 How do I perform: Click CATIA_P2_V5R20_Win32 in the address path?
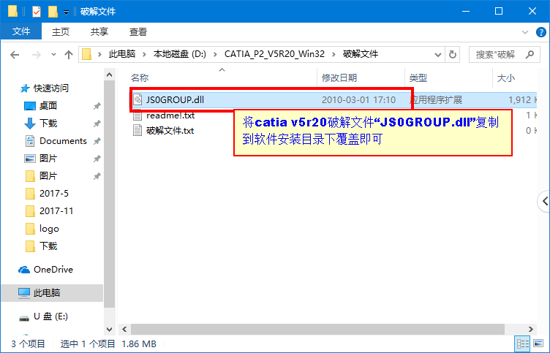(274, 54)
